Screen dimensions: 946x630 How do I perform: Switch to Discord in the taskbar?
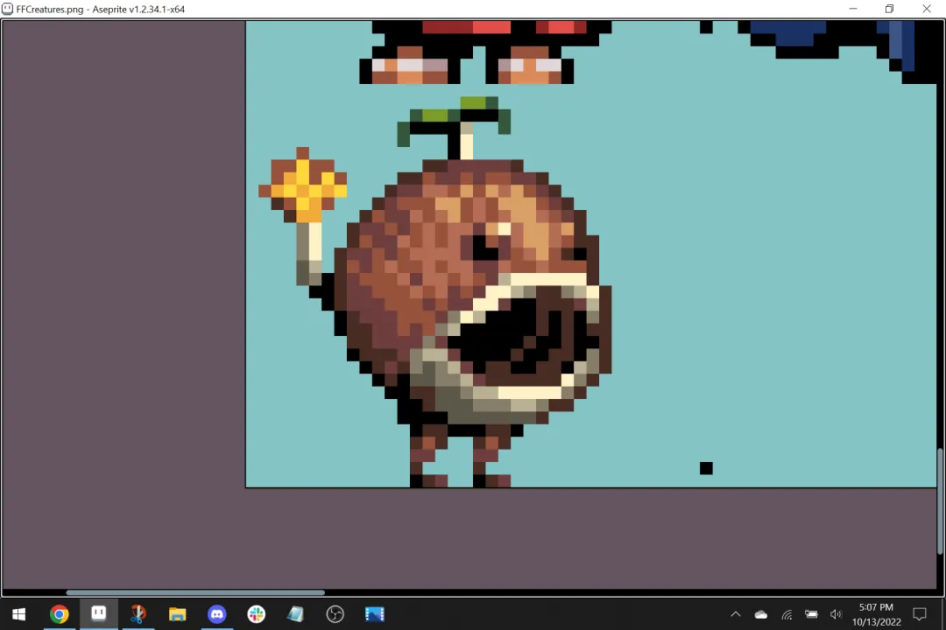click(217, 613)
